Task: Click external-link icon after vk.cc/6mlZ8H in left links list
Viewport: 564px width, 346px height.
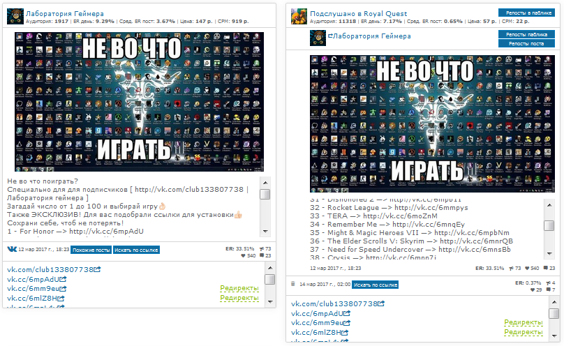Action: [61, 298]
